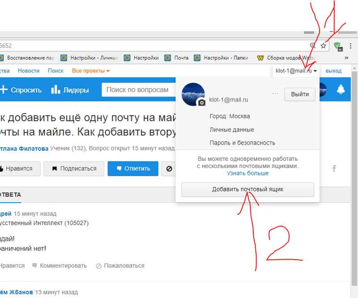Screen dimensions: 358x298
Task: Click the Выйти button
Action: [300, 94]
